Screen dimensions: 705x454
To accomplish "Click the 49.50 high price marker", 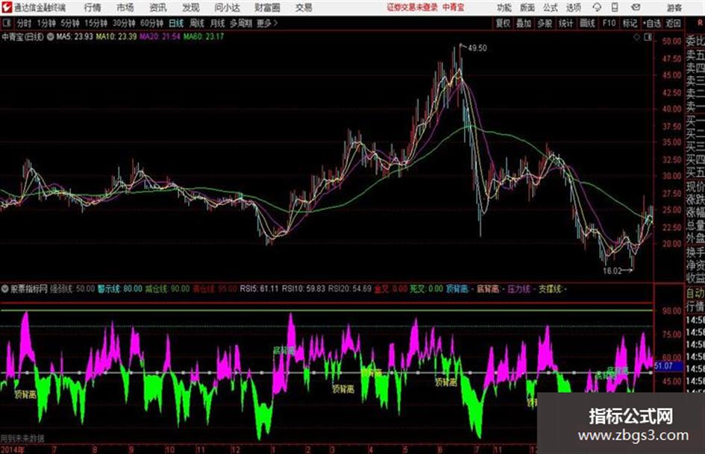I will 477,48.
